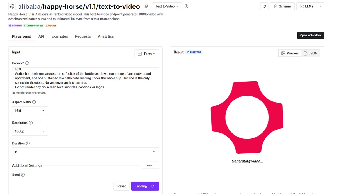Open the Requests tab
This screenshot has width=337, height=194.
(83, 36)
